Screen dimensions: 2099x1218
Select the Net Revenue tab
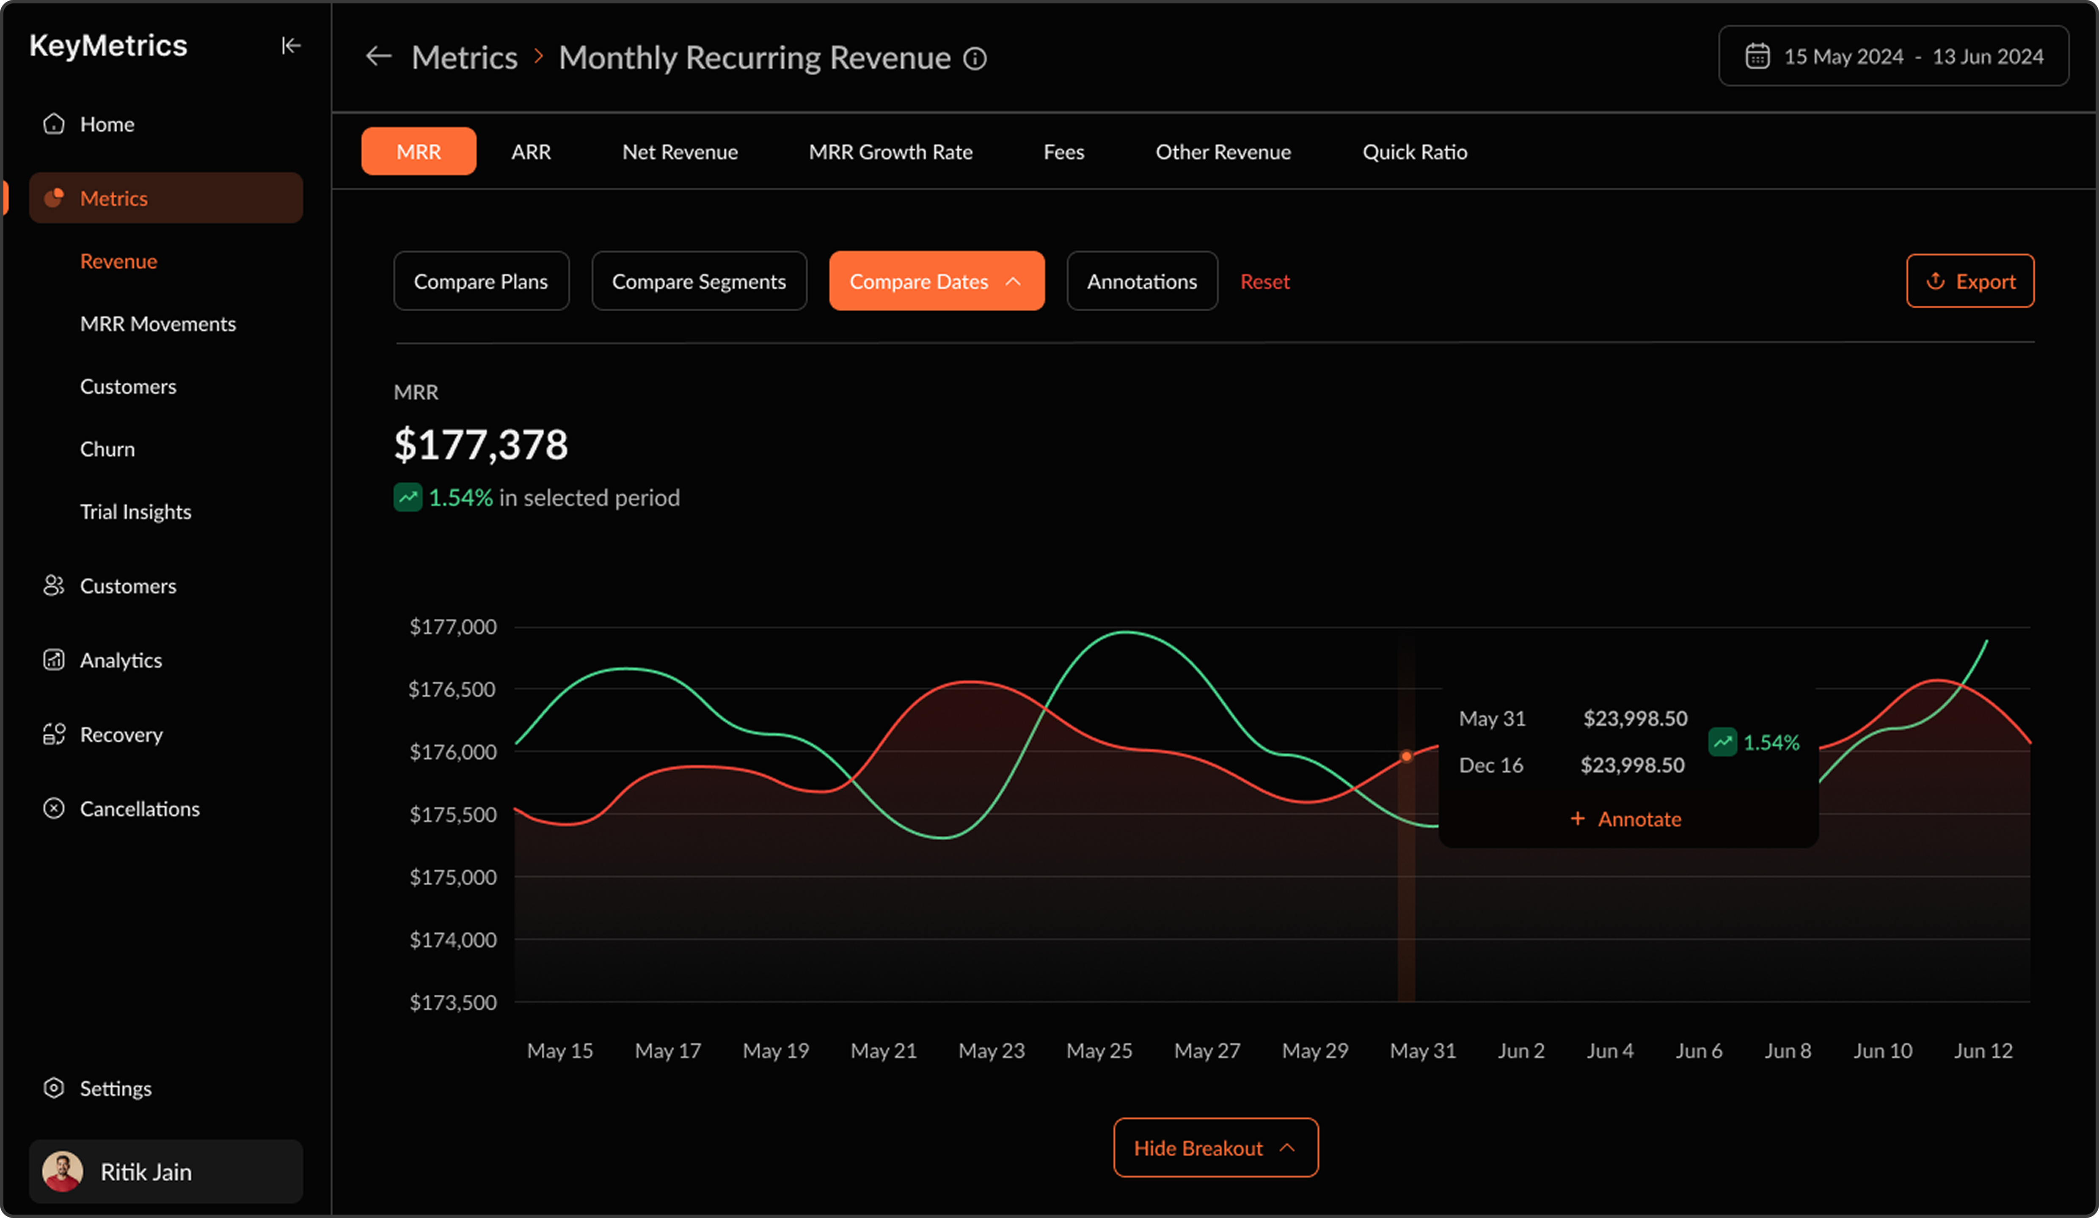pos(679,151)
